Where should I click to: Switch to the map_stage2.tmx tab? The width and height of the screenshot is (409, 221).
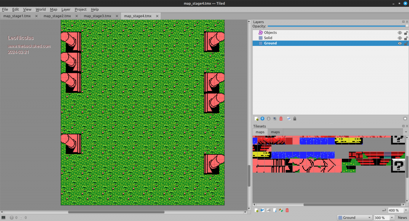point(57,16)
